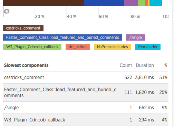Click the 25% value

coord(163,92)
